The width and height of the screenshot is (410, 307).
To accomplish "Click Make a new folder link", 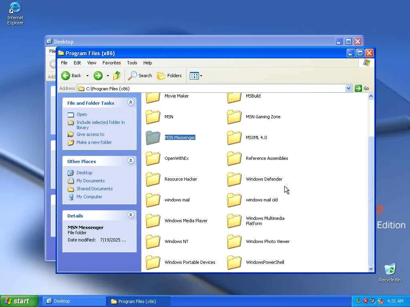I will [94, 142].
